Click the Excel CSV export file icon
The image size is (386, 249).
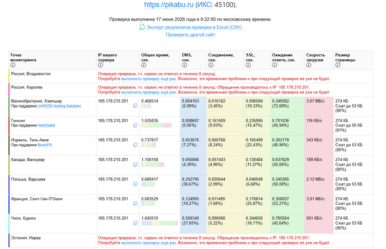(x=142, y=27)
